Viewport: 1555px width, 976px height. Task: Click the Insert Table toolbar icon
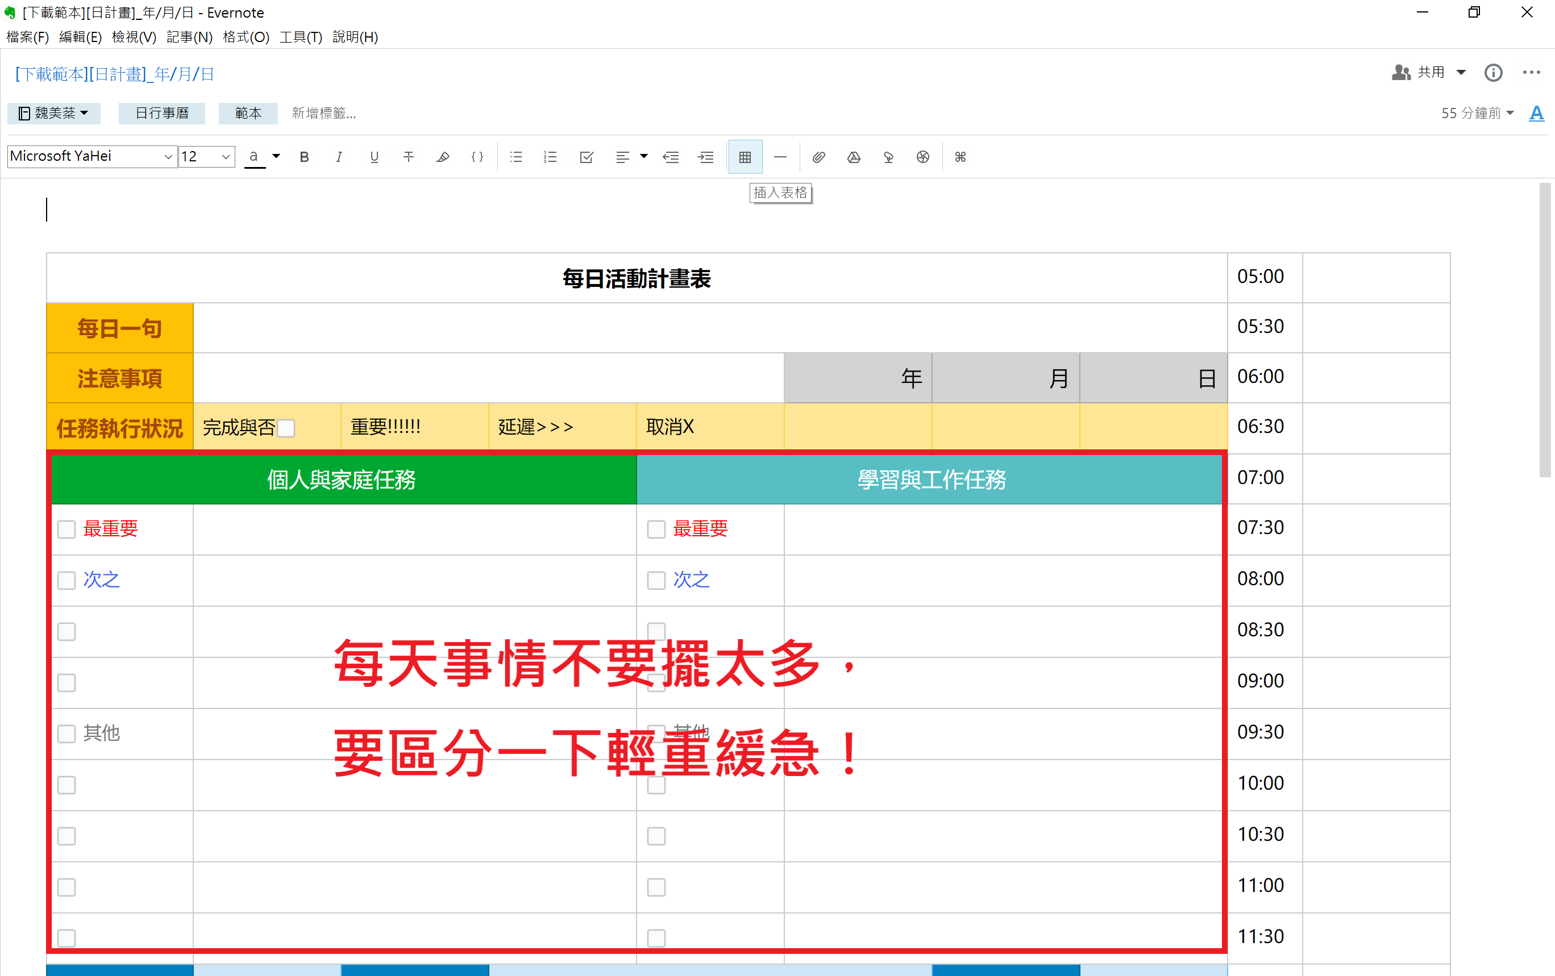745,157
